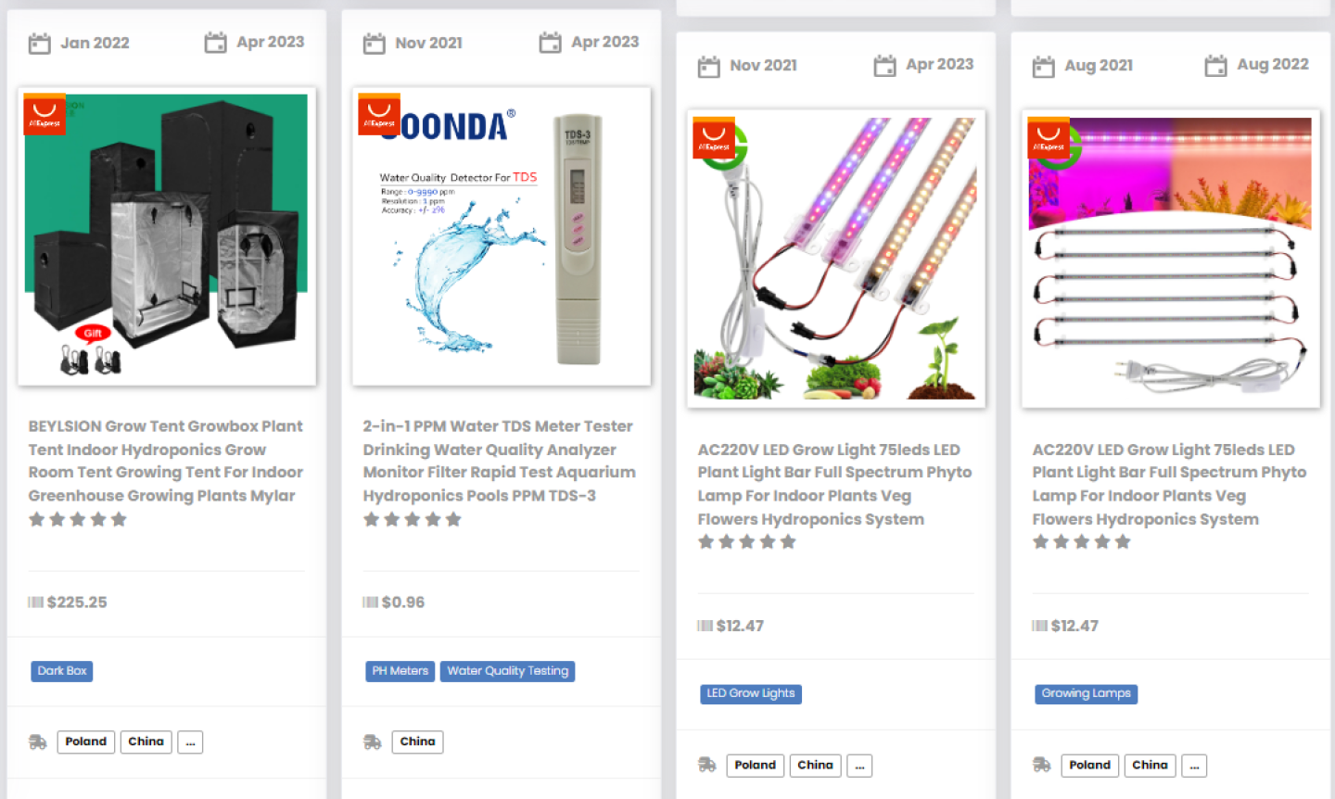Click the shipping truck icon on the TDS meter card
The width and height of the screenshot is (1335, 799).
tap(372, 742)
